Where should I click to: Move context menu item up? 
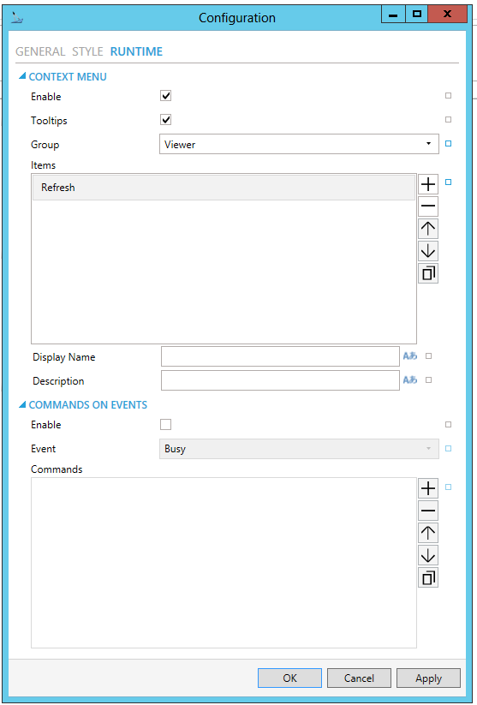pos(428,229)
